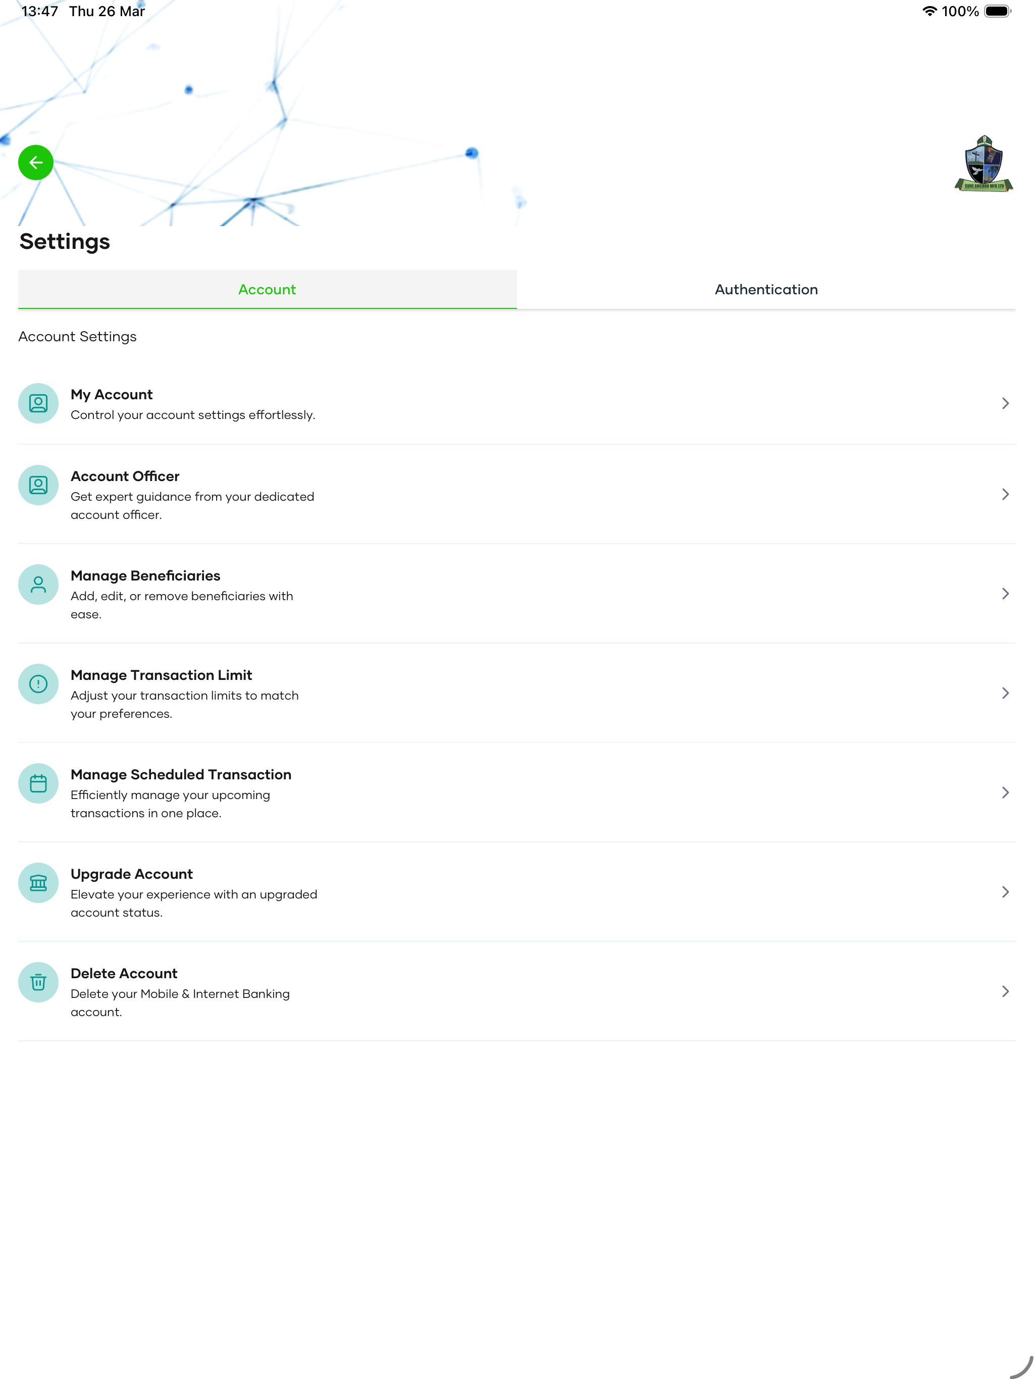Tap the Sure Anchor MFB crest logo
The height and width of the screenshot is (1379, 1034).
[x=984, y=164]
